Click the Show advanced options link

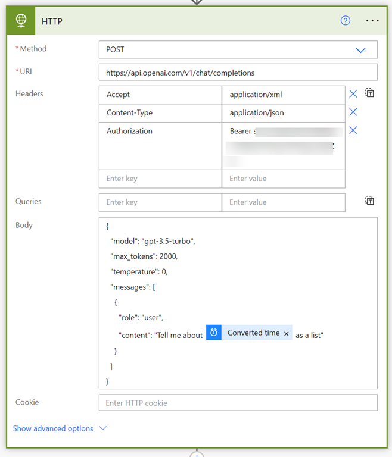coord(53,428)
